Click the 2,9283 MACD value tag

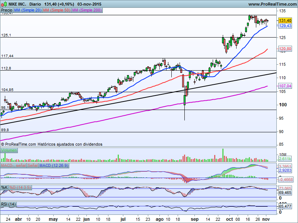[x=285, y=171]
